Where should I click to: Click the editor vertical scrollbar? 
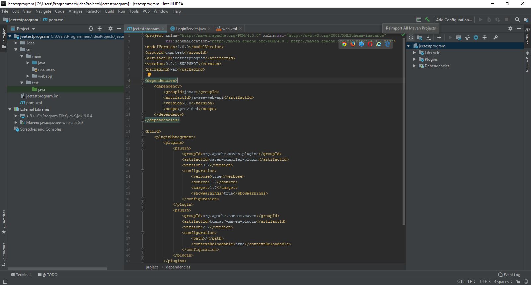tap(404, 133)
